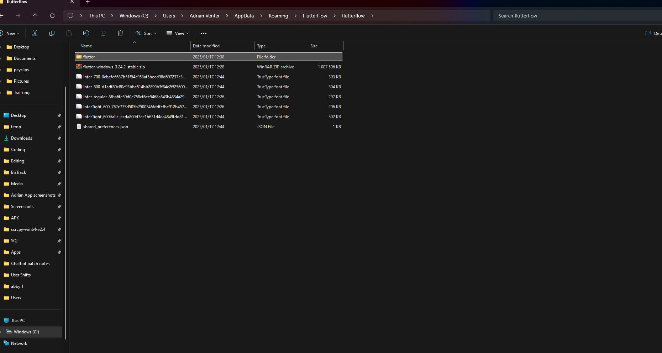Viewport: 662px width, 353px height.
Task: Expand chevron after FlutterFlow breadcrumb
Action: [x=335, y=16]
